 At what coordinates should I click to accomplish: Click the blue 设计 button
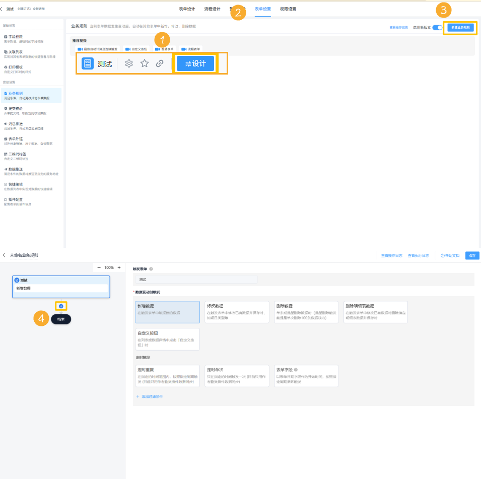[x=195, y=63]
